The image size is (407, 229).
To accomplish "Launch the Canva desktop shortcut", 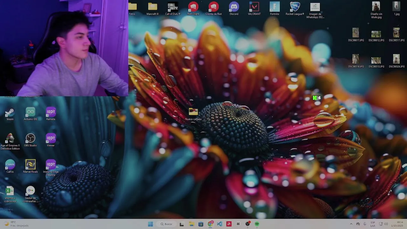I will [10, 166].
